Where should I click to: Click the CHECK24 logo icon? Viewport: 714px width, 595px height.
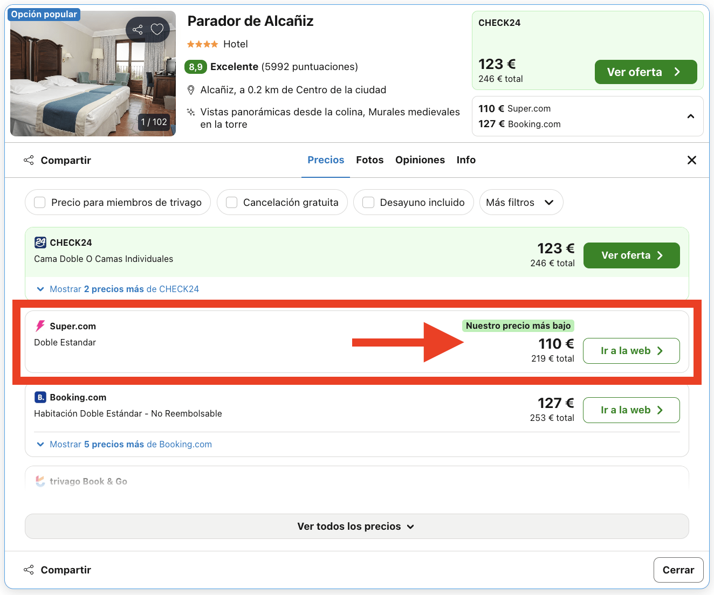[40, 243]
